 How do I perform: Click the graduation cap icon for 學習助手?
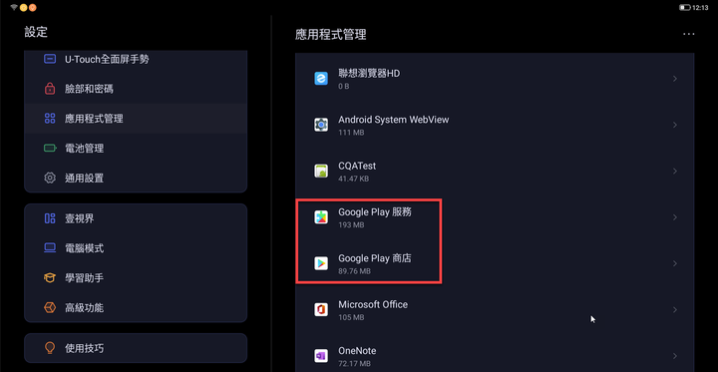point(50,277)
